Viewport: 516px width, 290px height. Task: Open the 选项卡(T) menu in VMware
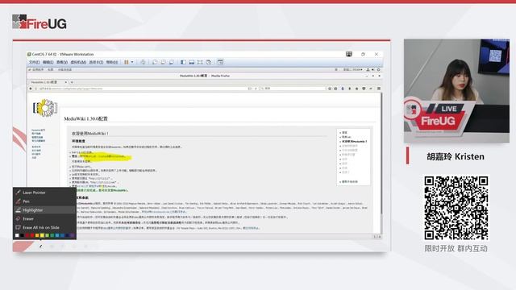coord(96,62)
